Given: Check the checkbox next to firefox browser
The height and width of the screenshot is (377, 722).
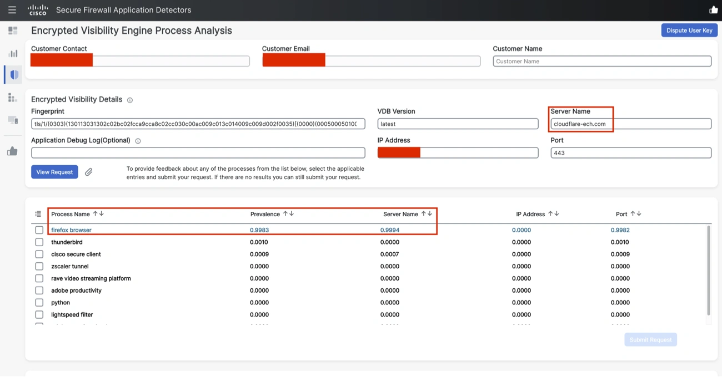Looking at the screenshot, I should click(x=39, y=230).
